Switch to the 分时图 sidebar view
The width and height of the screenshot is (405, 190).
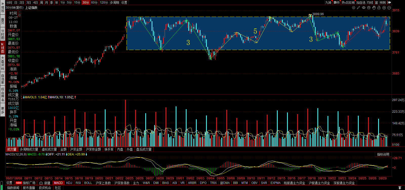click(x=3, y=34)
